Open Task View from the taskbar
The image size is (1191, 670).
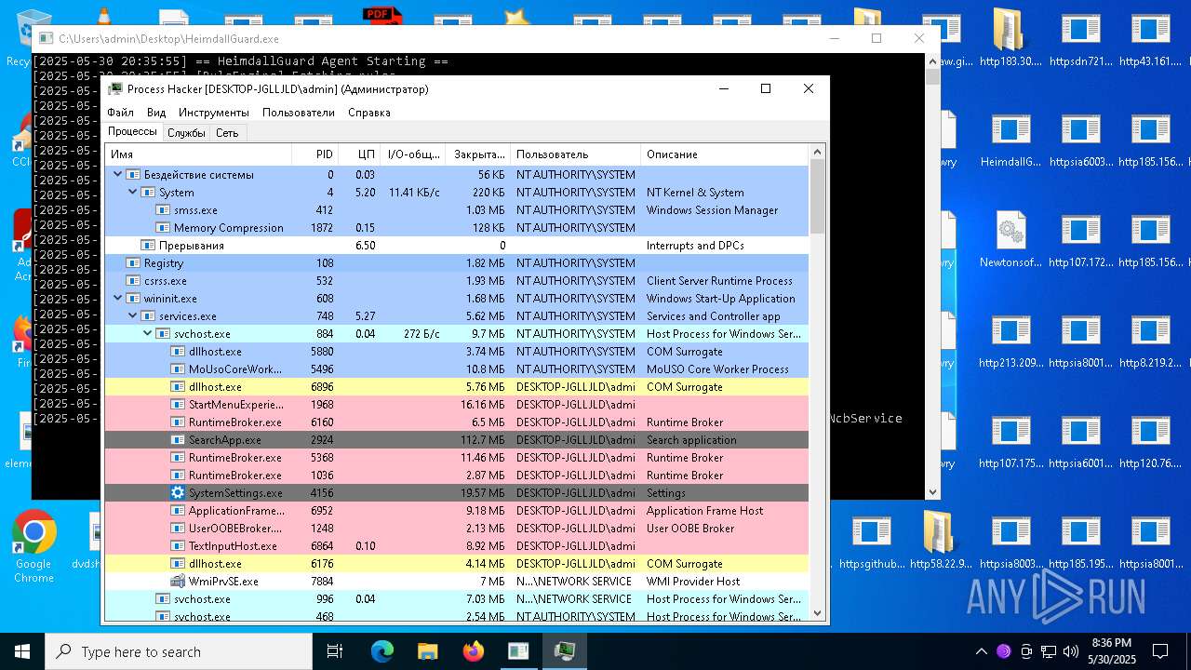pos(335,651)
